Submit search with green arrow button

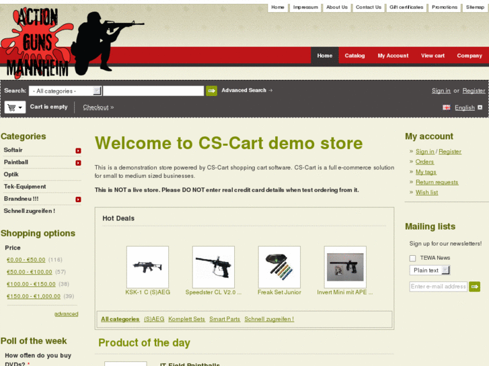(x=211, y=91)
